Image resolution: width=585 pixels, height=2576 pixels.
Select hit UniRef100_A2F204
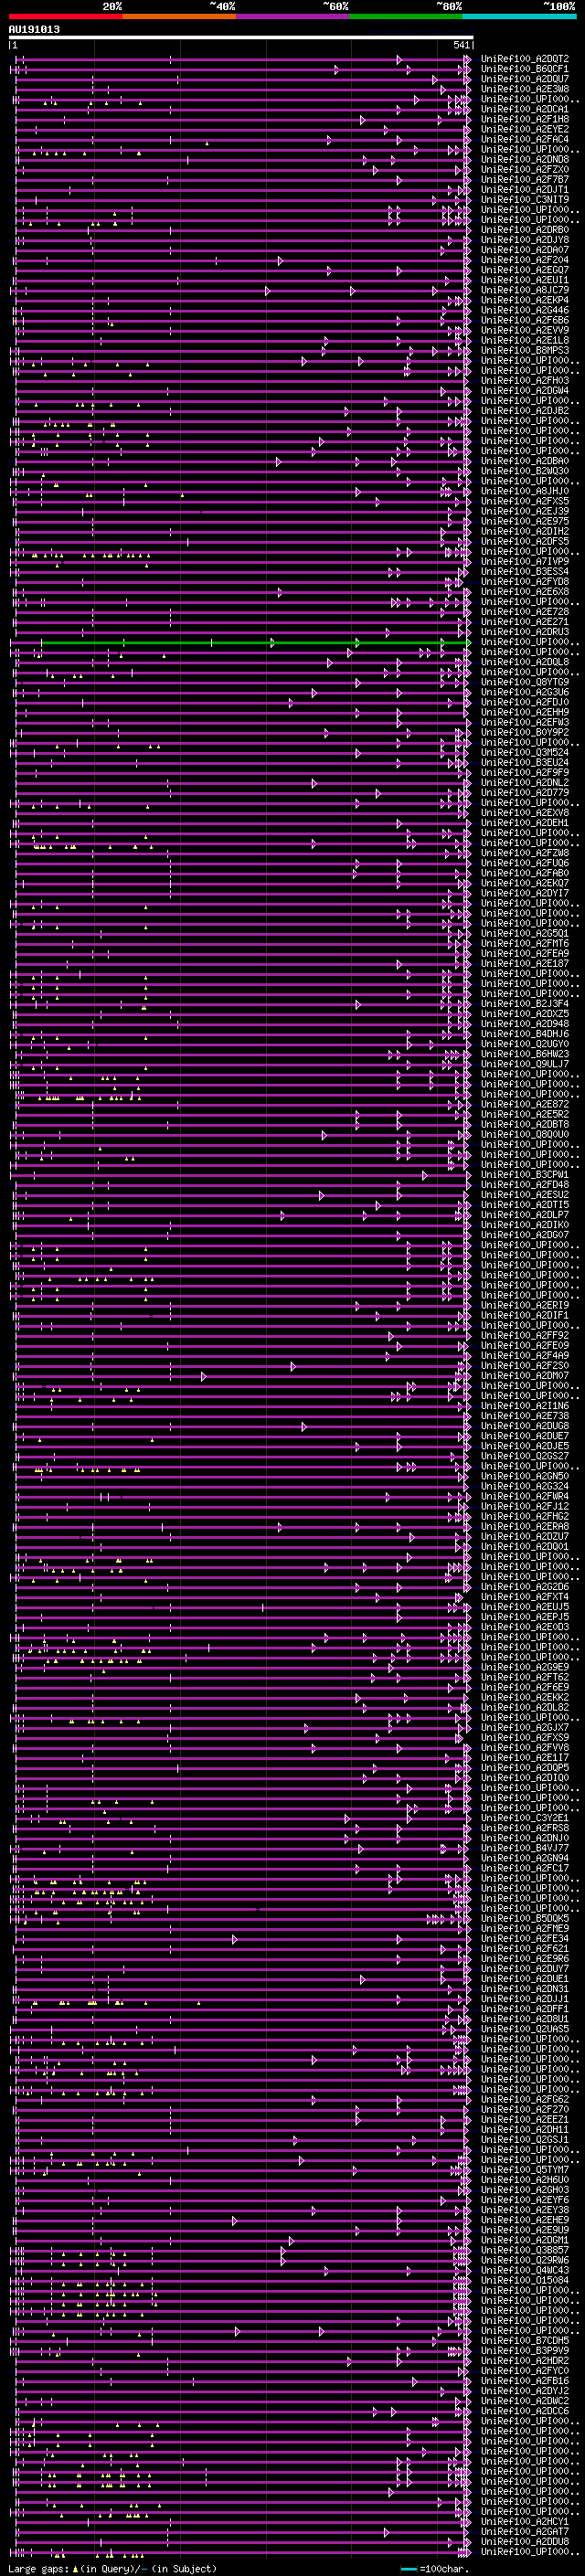tap(525, 260)
